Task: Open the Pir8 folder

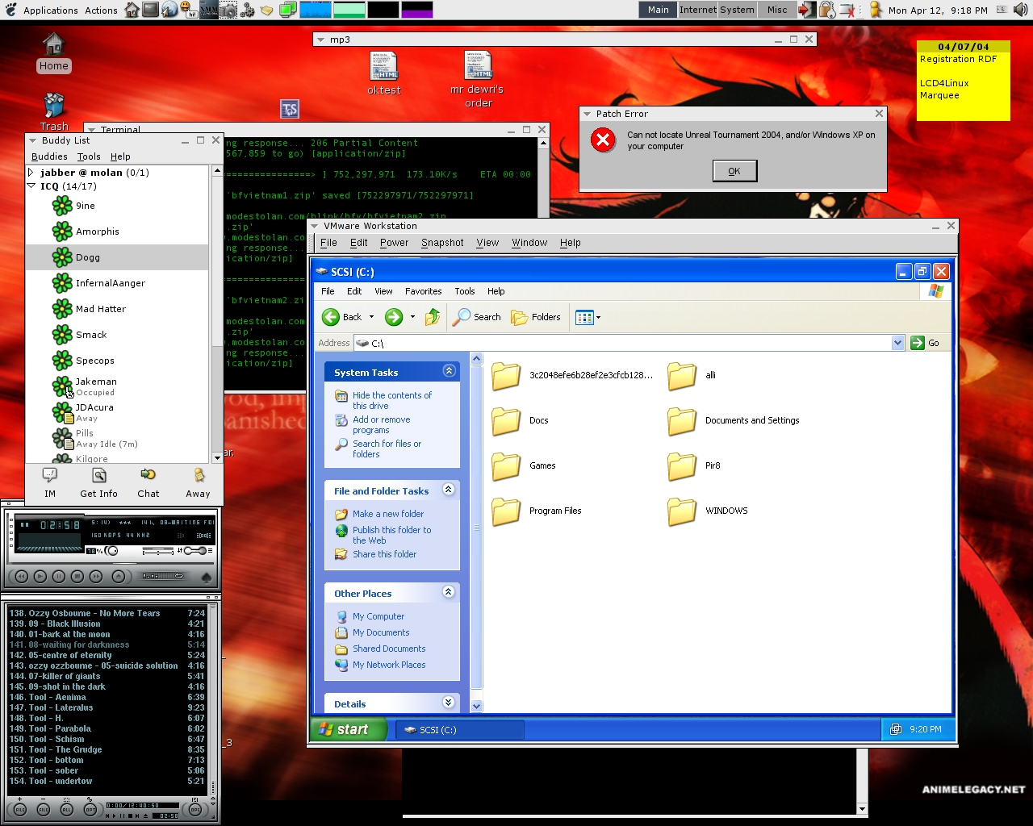Action: (x=694, y=465)
